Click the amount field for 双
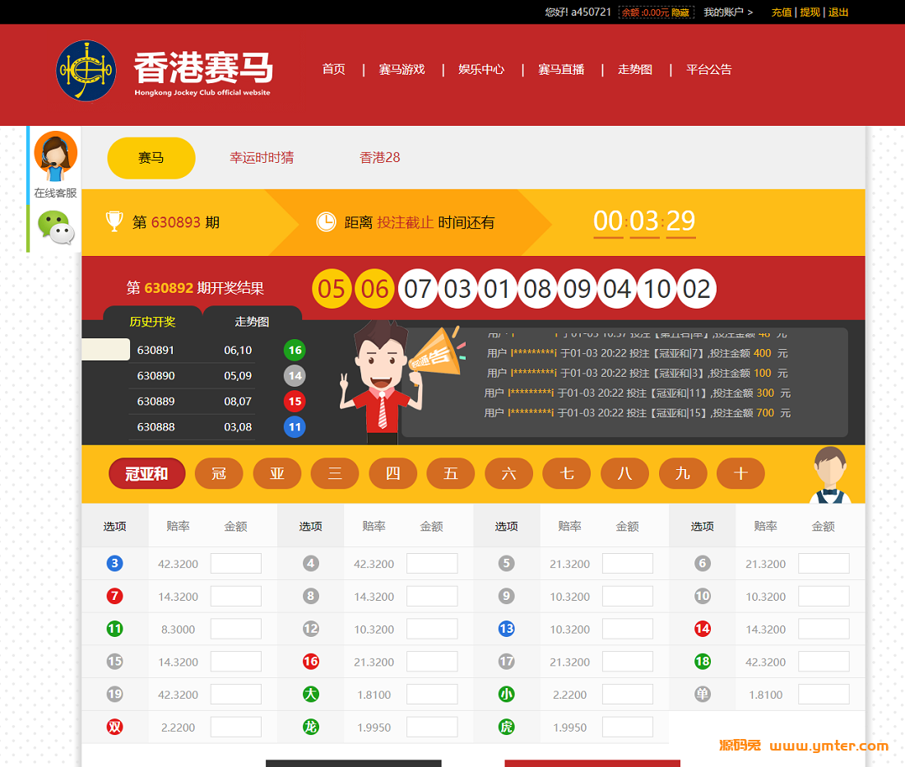Viewport: 905px width, 767px height. (x=236, y=727)
